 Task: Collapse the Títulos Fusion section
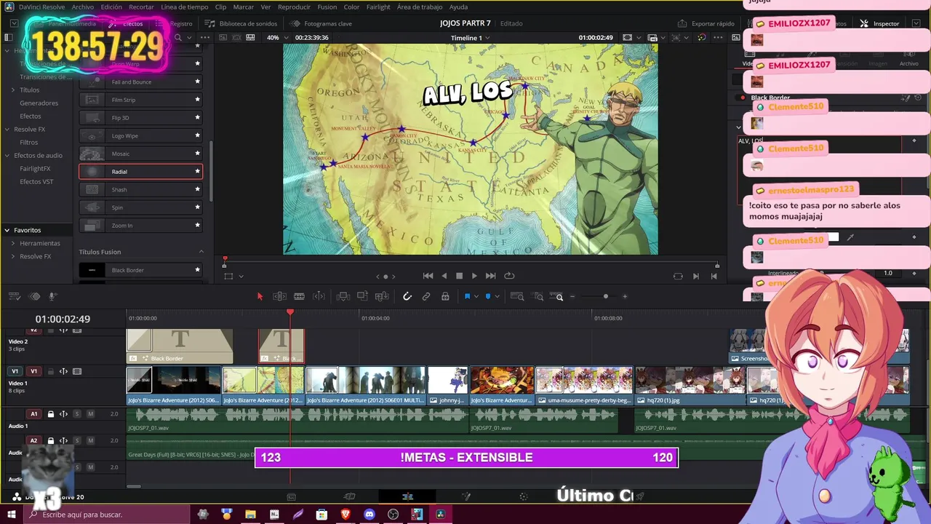pos(201,252)
